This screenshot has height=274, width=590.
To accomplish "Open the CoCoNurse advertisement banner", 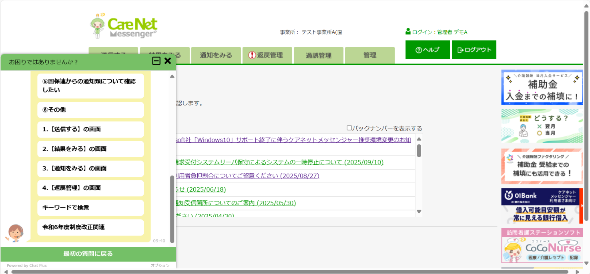I will pyautogui.click(x=542, y=246).
